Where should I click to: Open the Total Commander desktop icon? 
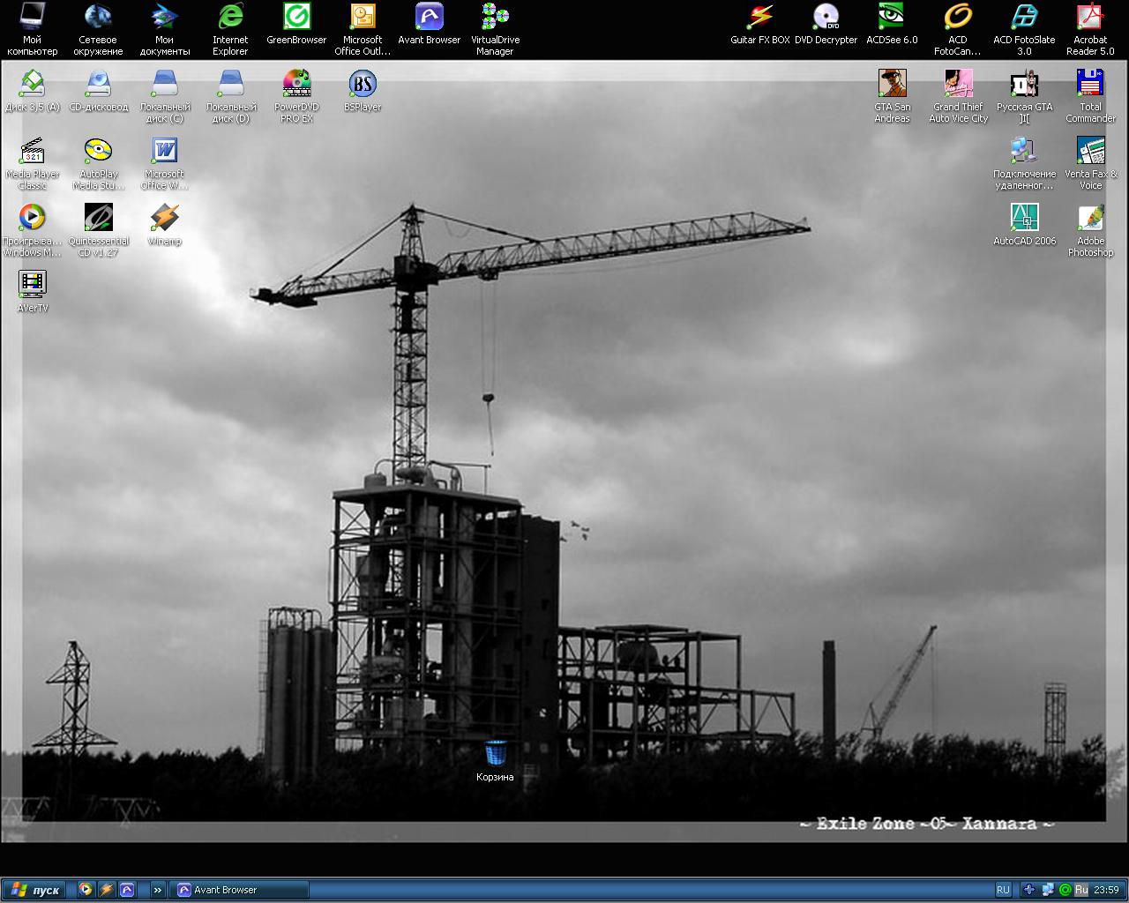[1090, 85]
